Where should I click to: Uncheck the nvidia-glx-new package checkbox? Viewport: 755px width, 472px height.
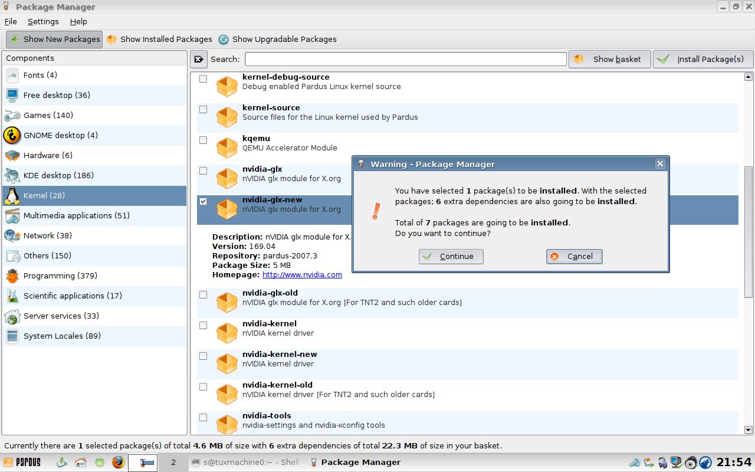coord(203,201)
